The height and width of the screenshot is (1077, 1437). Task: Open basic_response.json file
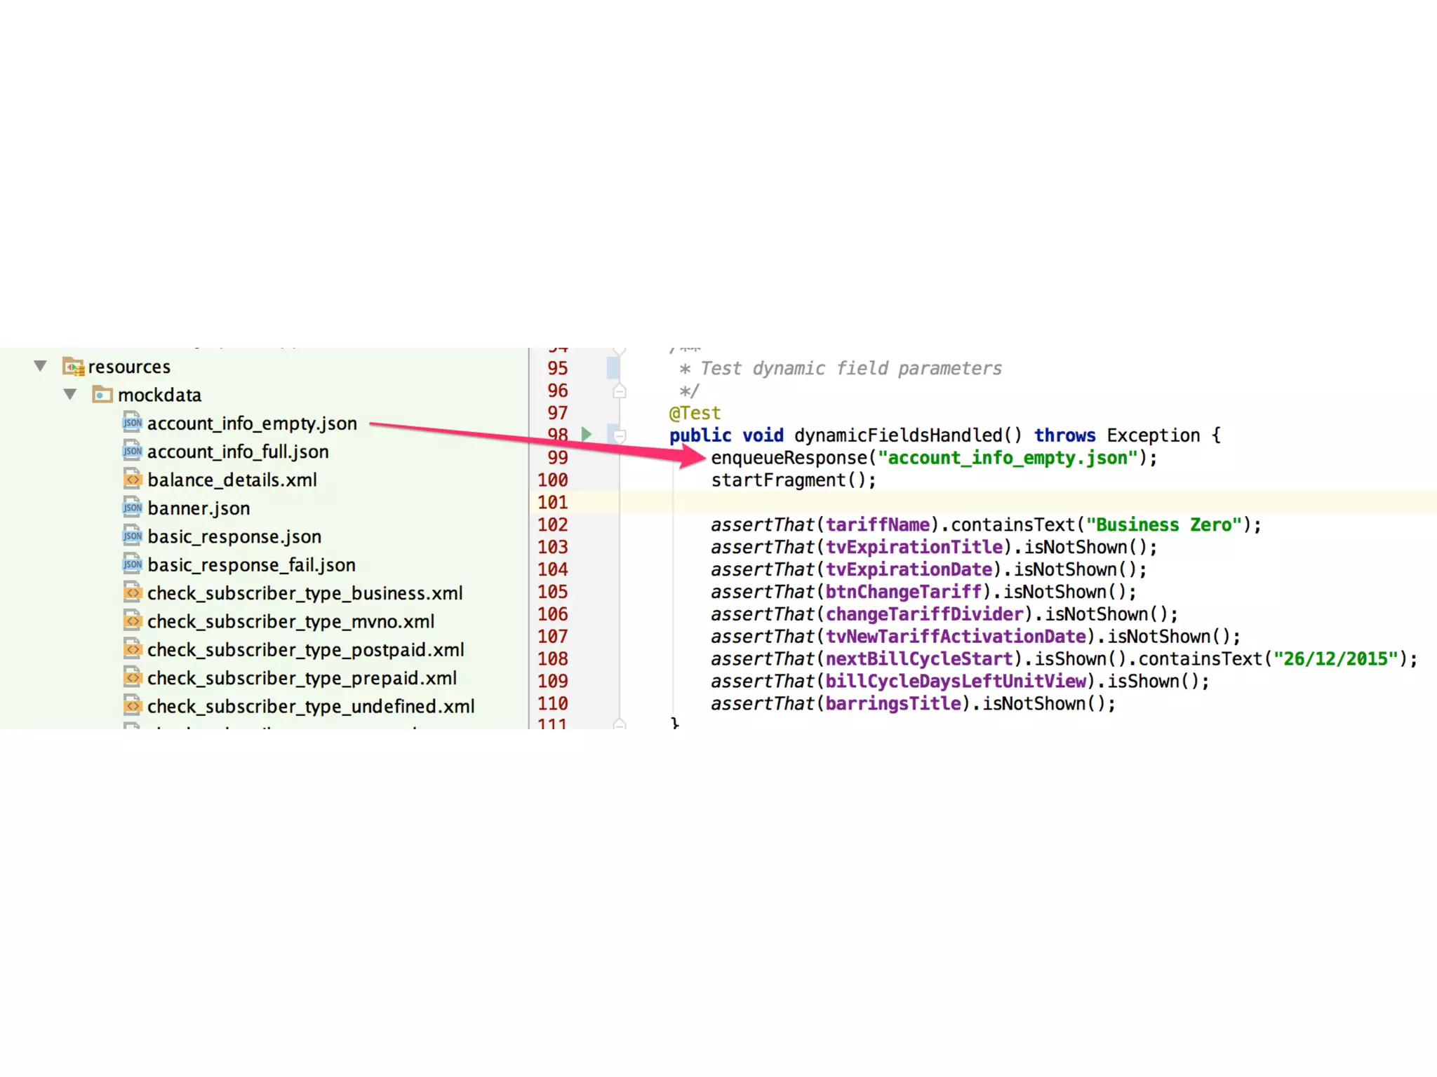[234, 536]
